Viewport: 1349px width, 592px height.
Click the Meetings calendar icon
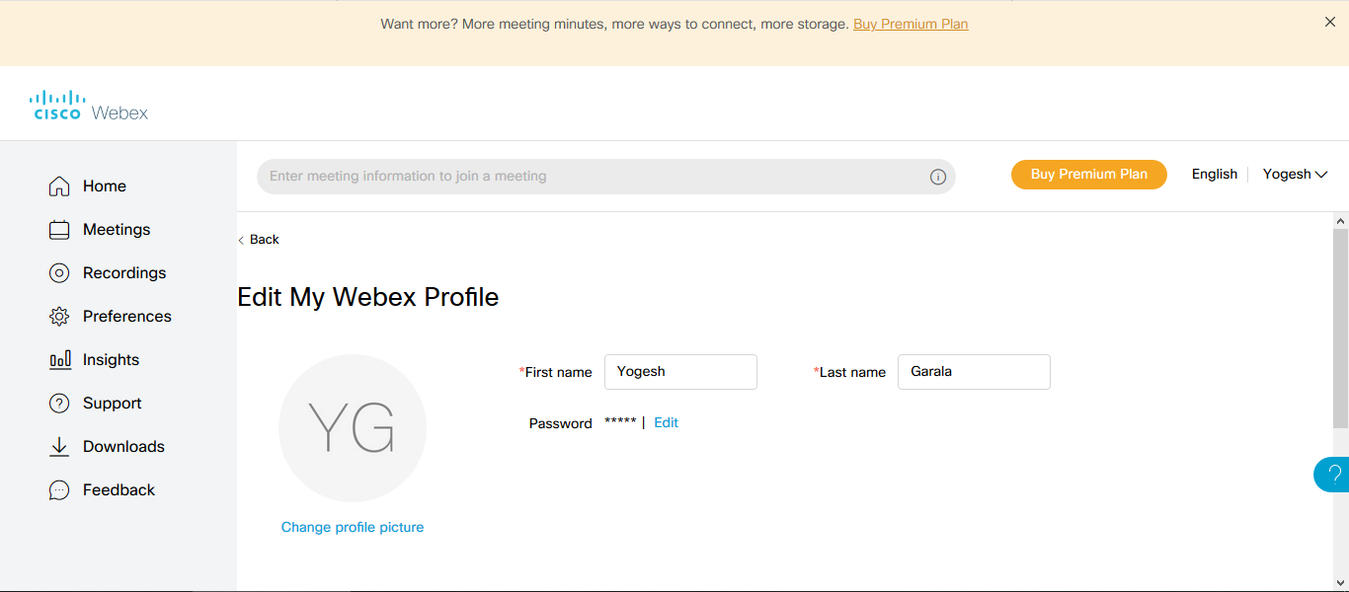point(59,230)
